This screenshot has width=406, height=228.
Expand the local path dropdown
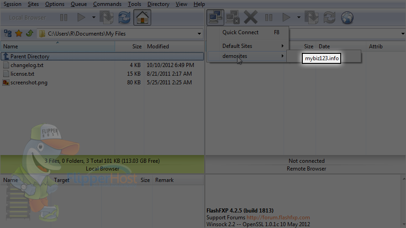(x=199, y=34)
